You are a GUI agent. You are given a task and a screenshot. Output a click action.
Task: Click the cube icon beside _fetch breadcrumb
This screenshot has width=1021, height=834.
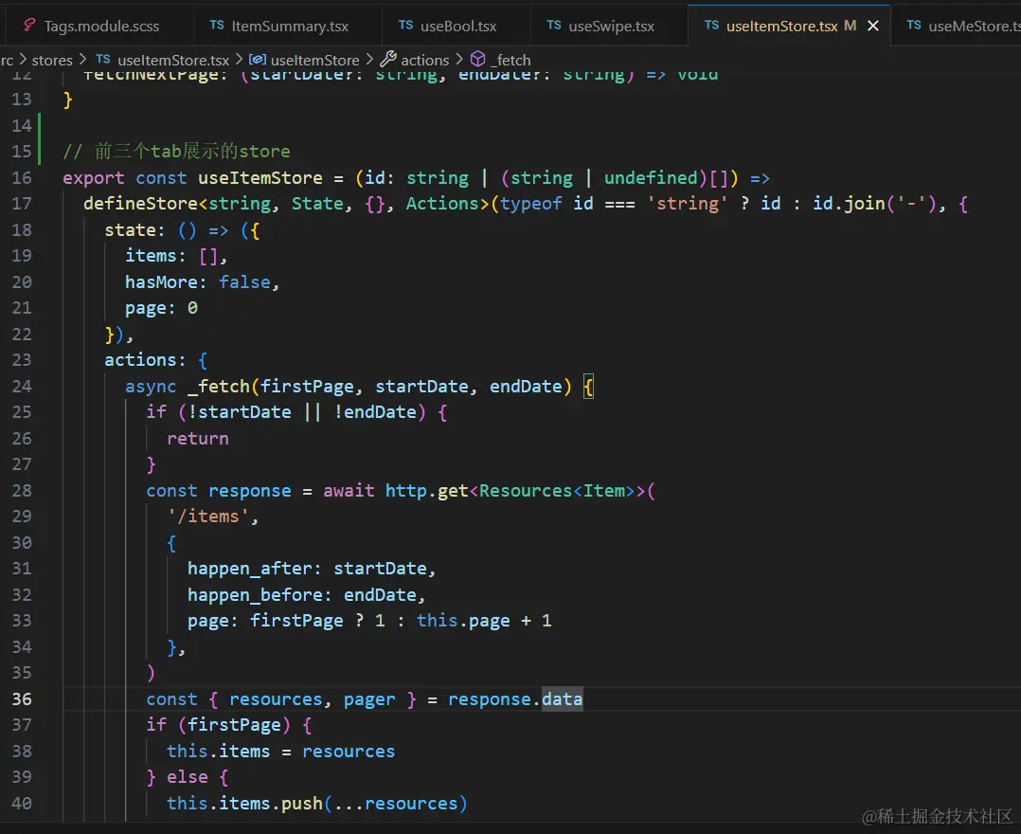478,59
